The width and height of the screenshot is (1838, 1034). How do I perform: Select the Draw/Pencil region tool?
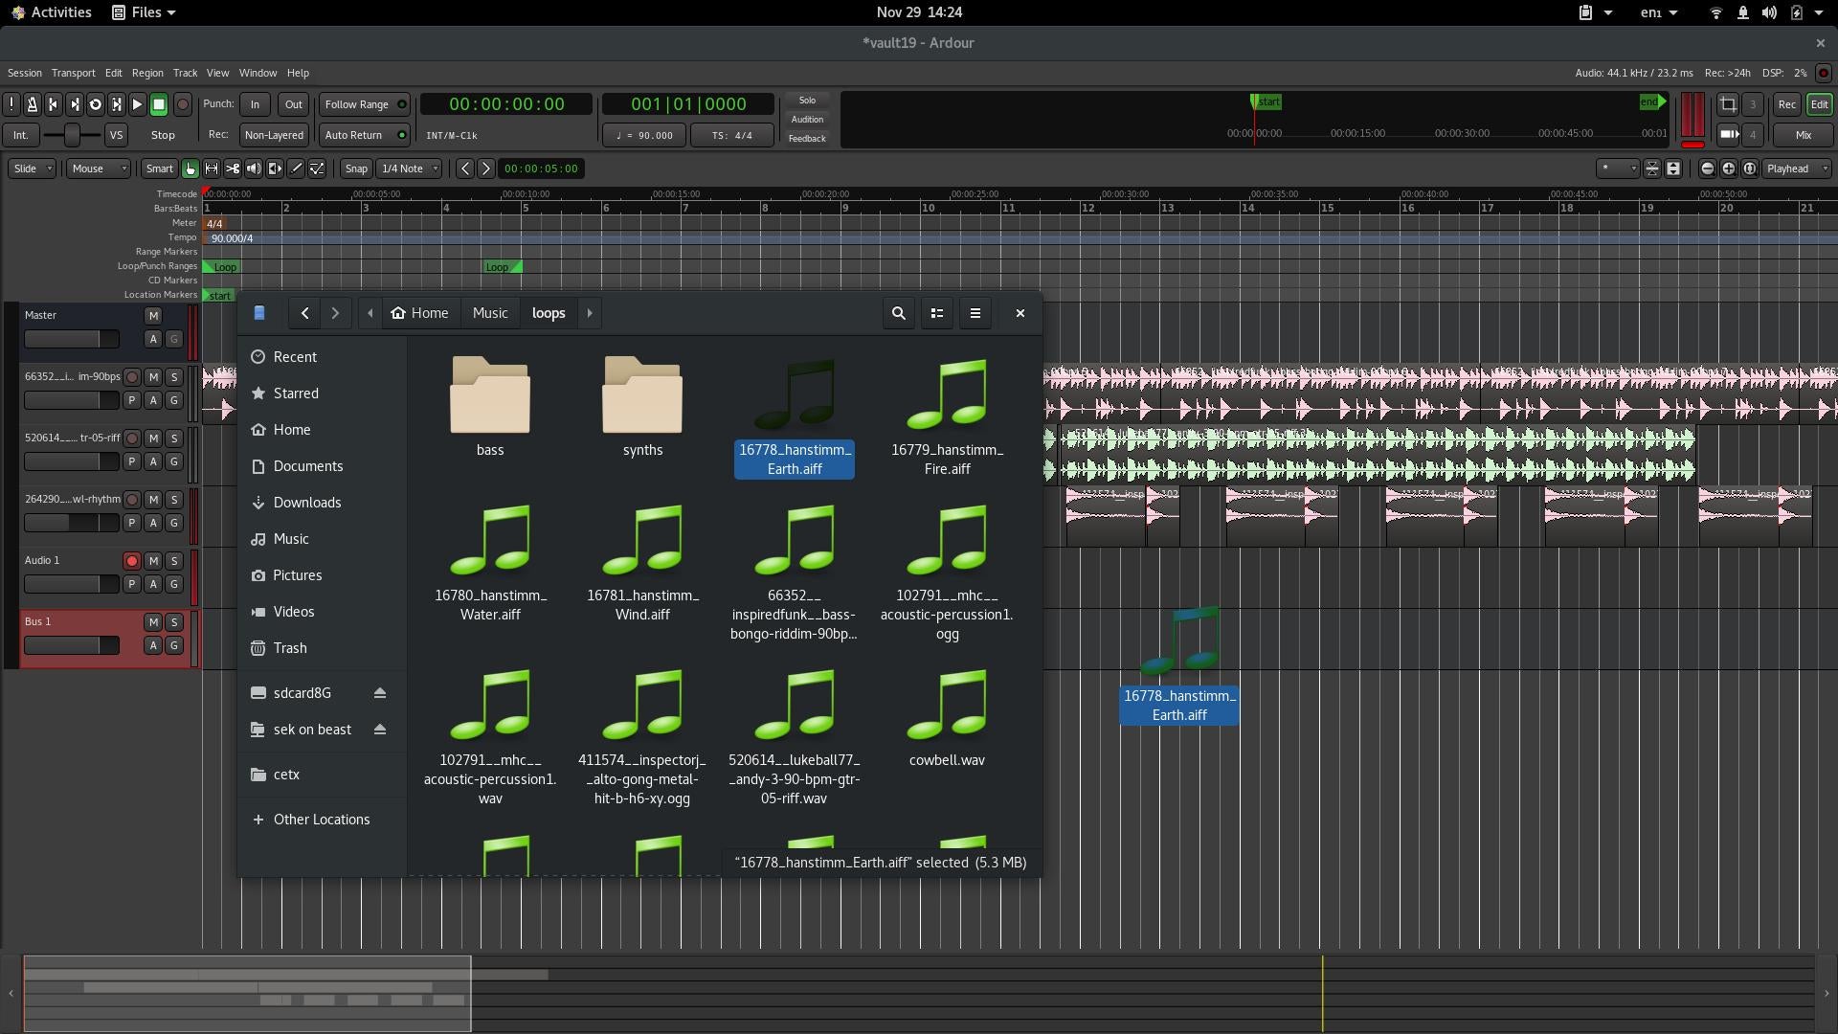point(294,168)
